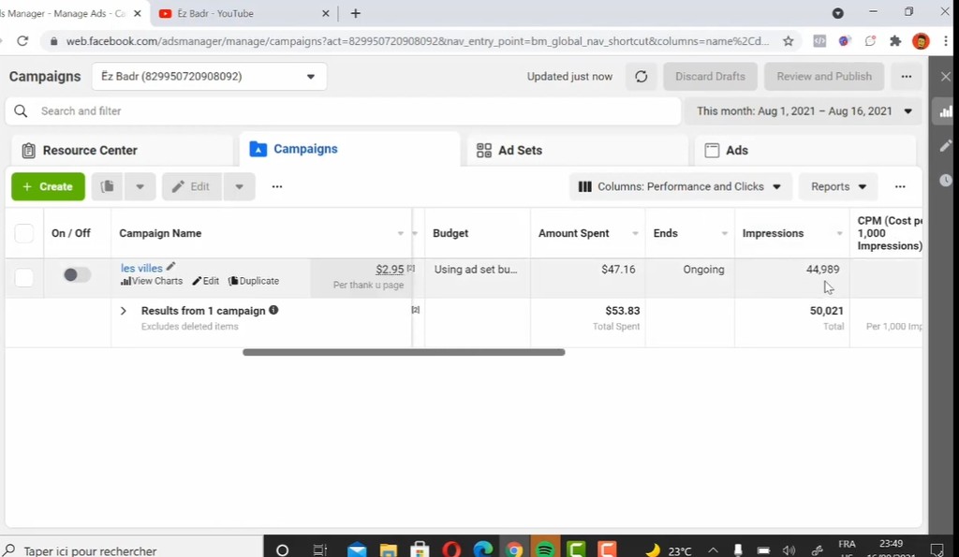Viewport: 959px width, 557px height.
Task: Open Impressions column sort arrow
Action: point(839,233)
